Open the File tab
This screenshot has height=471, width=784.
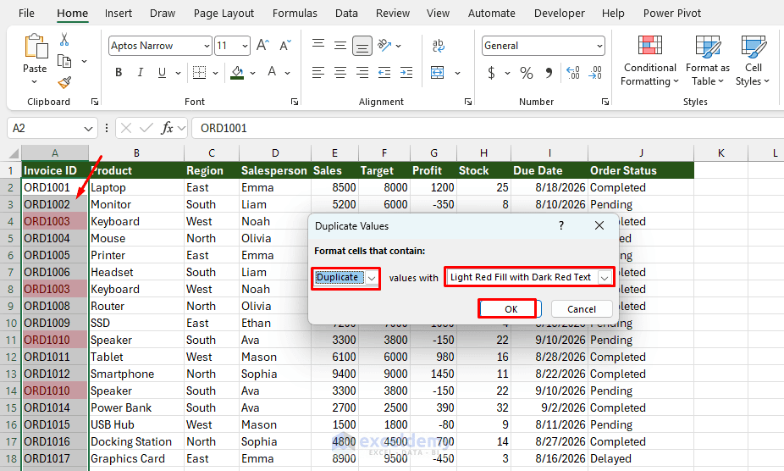[x=26, y=13]
